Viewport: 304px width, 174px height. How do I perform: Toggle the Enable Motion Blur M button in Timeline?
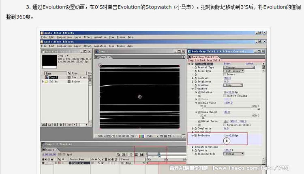click(142, 155)
